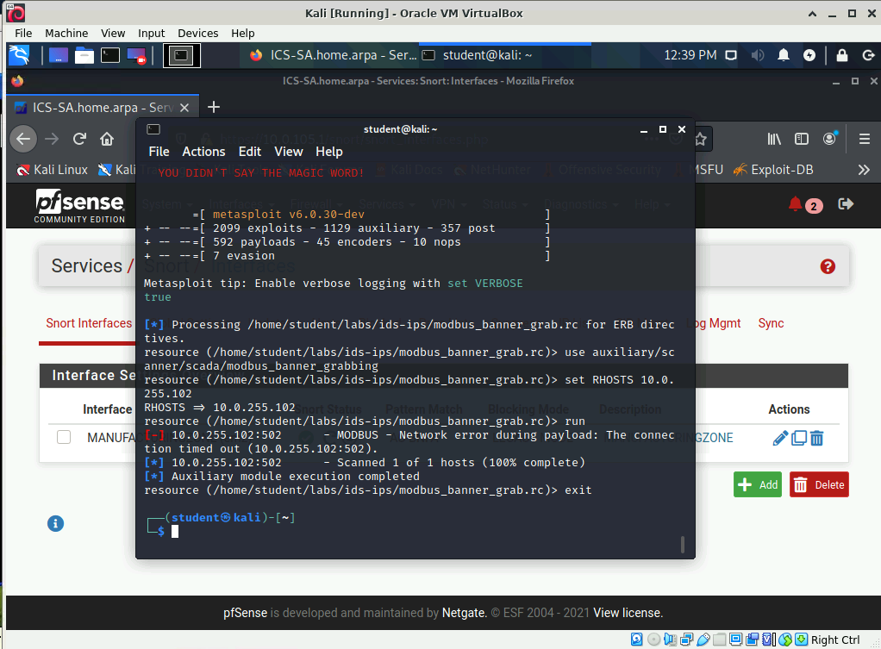
Task: Click the pfSense Community Edition logo
Action: 79,206
